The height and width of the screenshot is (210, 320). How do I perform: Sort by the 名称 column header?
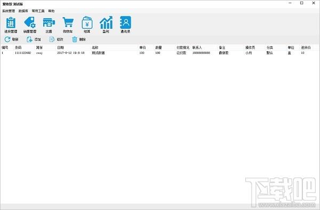point(95,47)
